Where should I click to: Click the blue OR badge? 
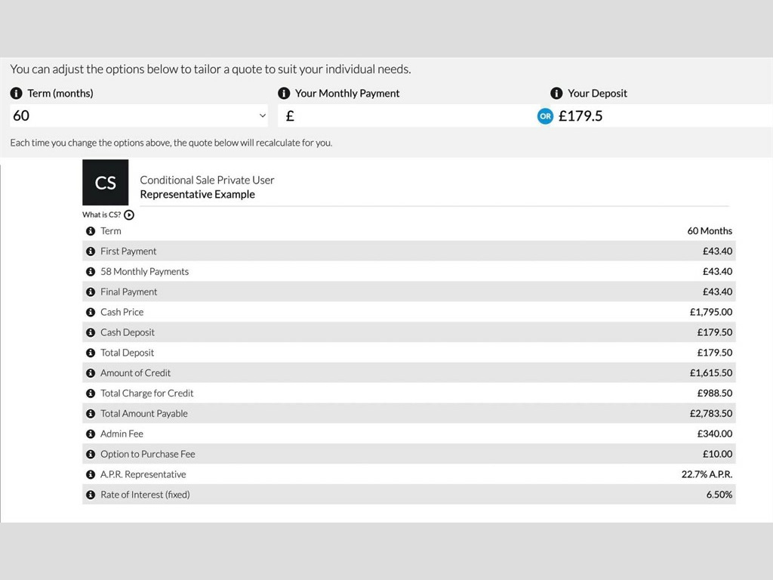click(x=545, y=116)
